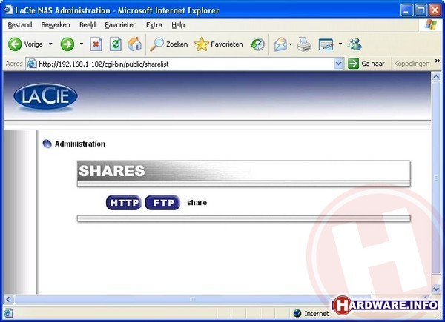Open the Bestand menu
Screen dimensions: 445x322
click(20, 25)
